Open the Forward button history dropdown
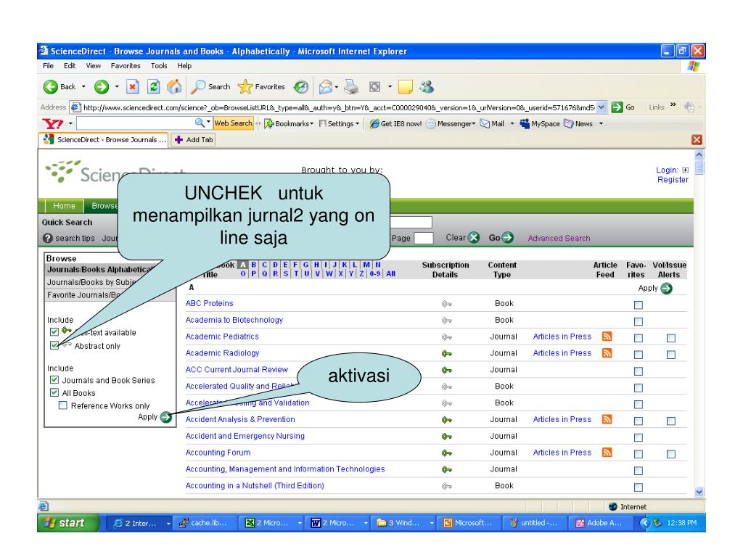The width and height of the screenshot is (743, 557). [117, 87]
